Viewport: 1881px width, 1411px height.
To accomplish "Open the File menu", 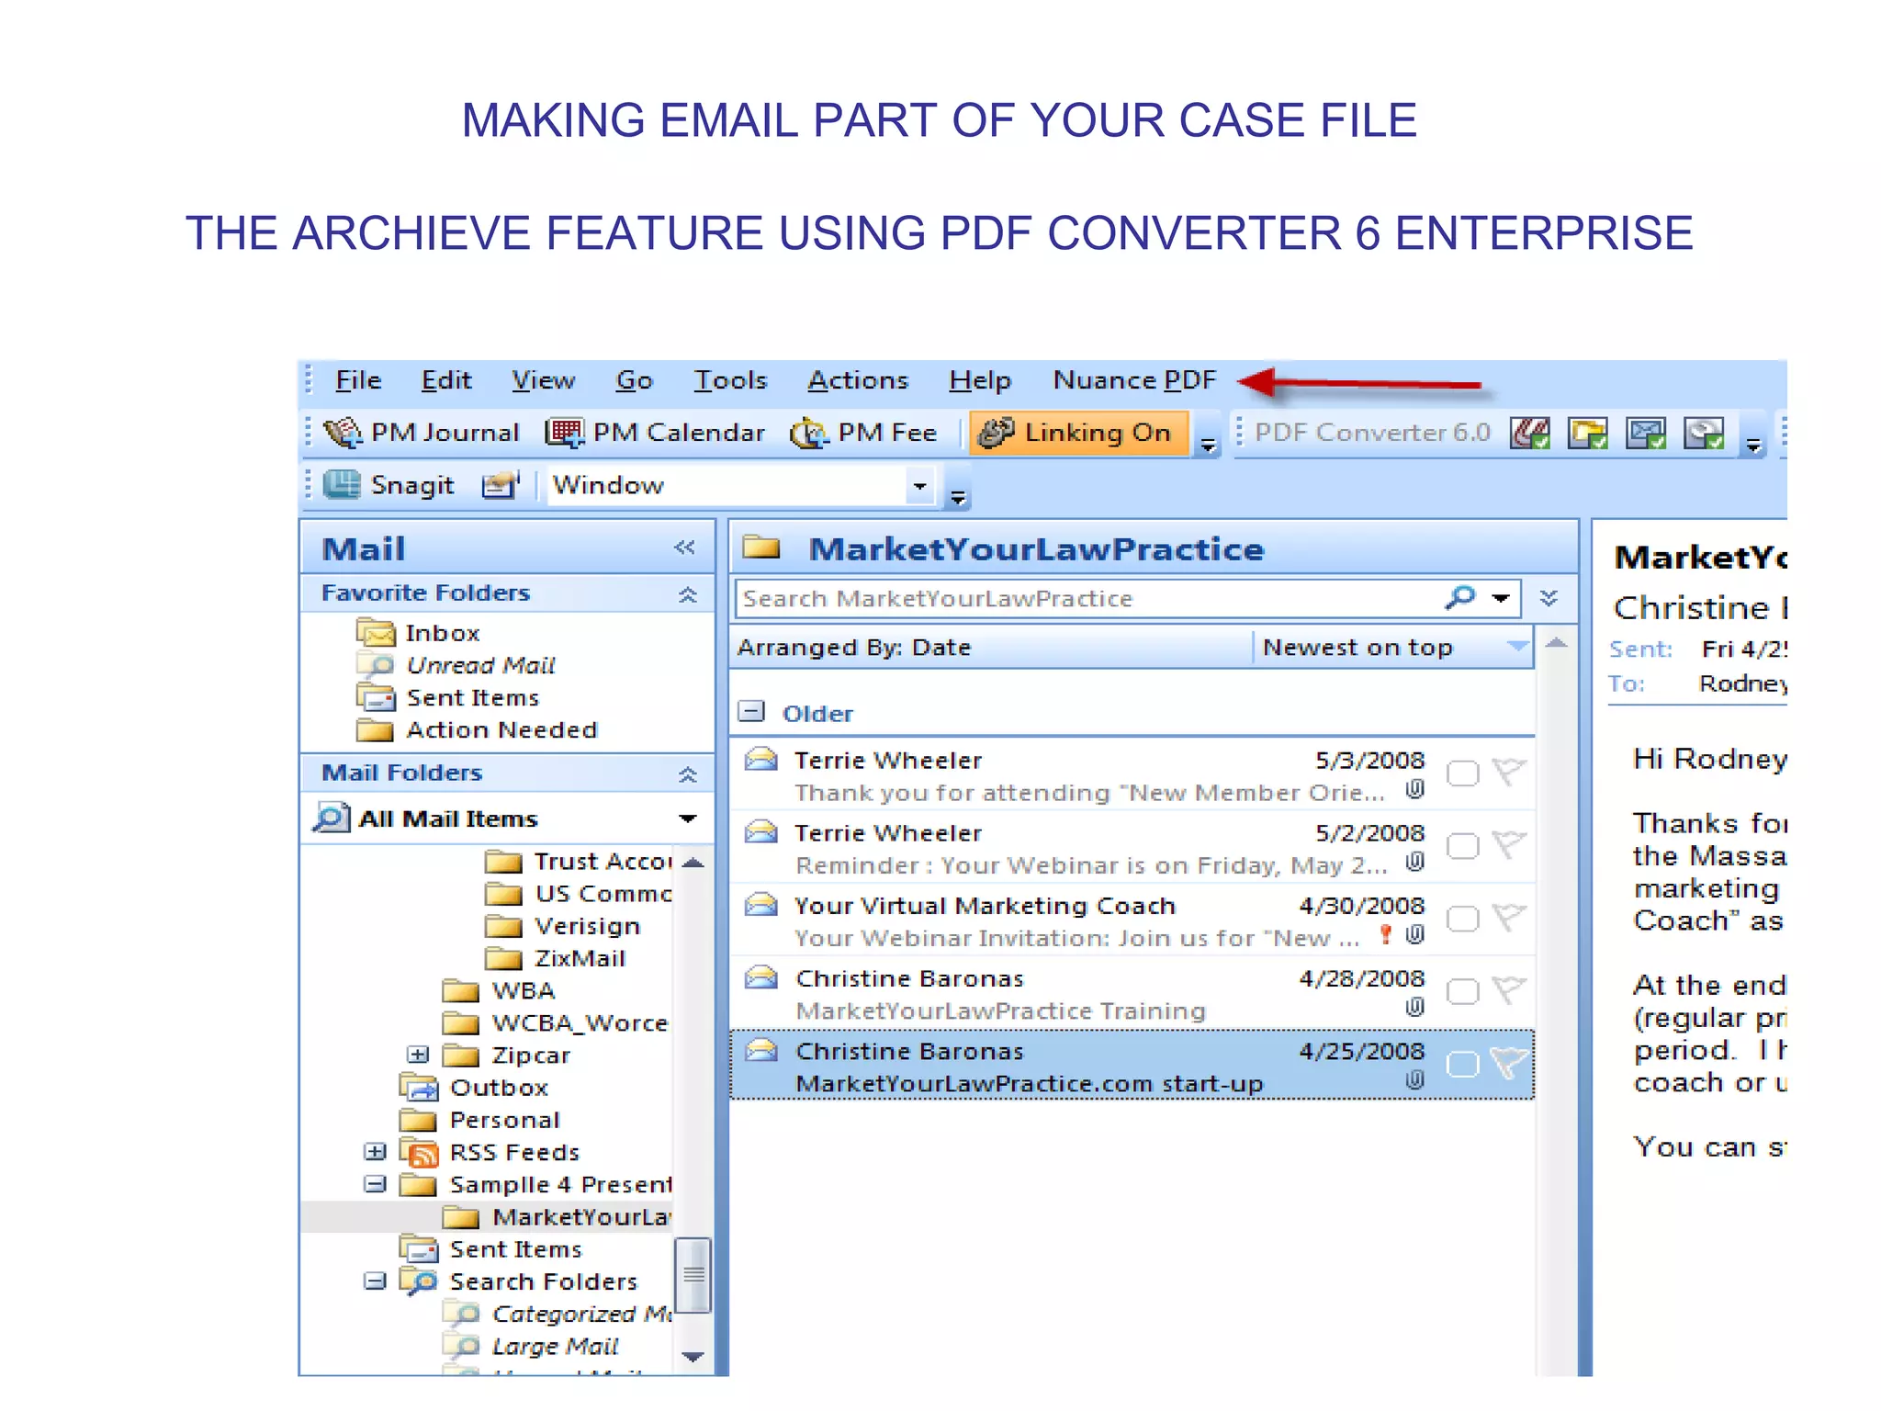I will (x=358, y=380).
